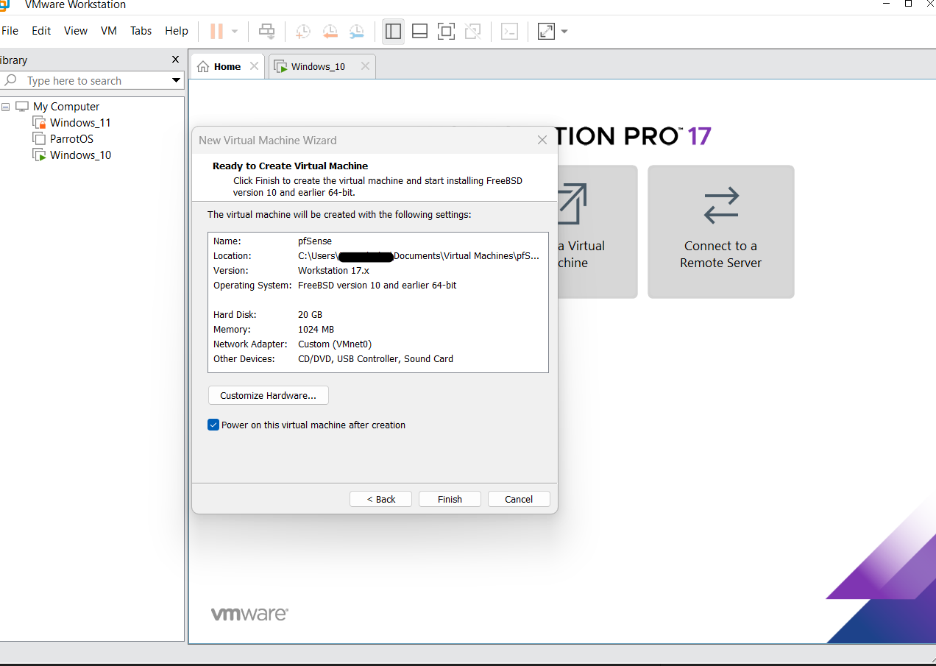Image resolution: width=936 pixels, height=666 pixels.
Task: Enter full screen mode icon
Action: [446, 31]
